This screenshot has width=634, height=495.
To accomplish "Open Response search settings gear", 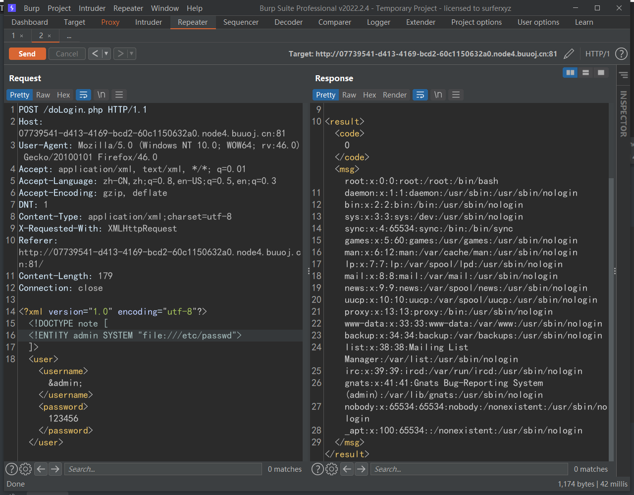I will pos(332,469).
